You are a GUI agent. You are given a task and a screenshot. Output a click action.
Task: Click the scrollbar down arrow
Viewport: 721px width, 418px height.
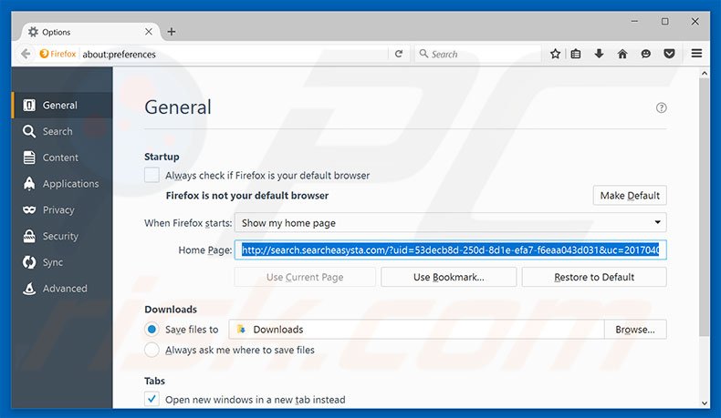(705, 403)
